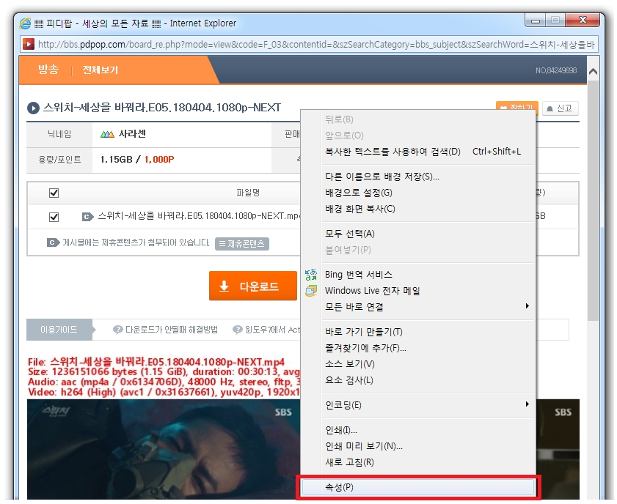
Task: Choose 속성(P) from the context menu
Action: coord(418,487)
